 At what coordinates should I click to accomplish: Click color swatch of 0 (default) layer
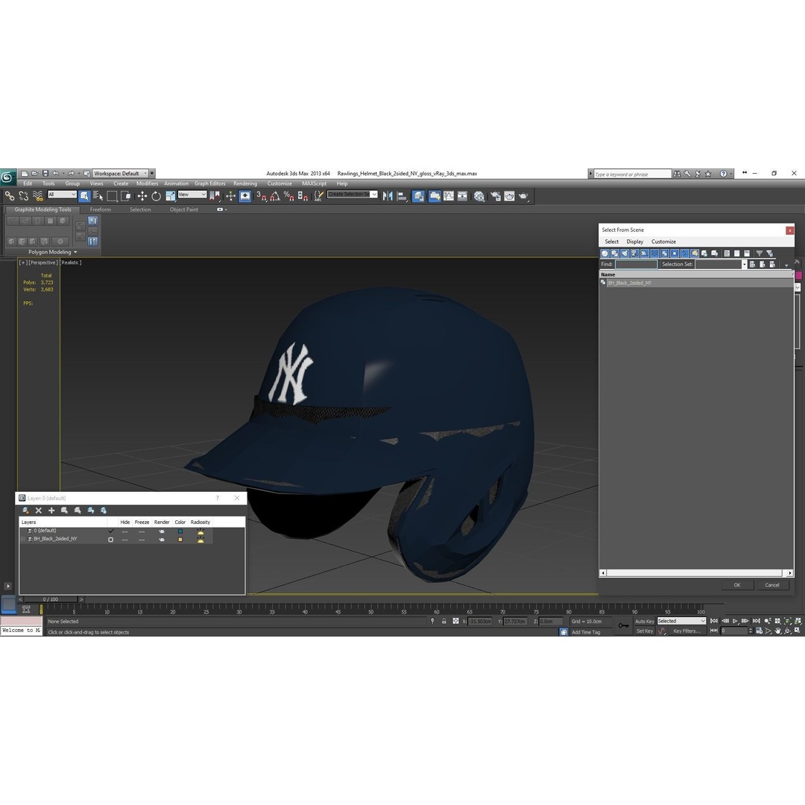click(x=180, y=531)
